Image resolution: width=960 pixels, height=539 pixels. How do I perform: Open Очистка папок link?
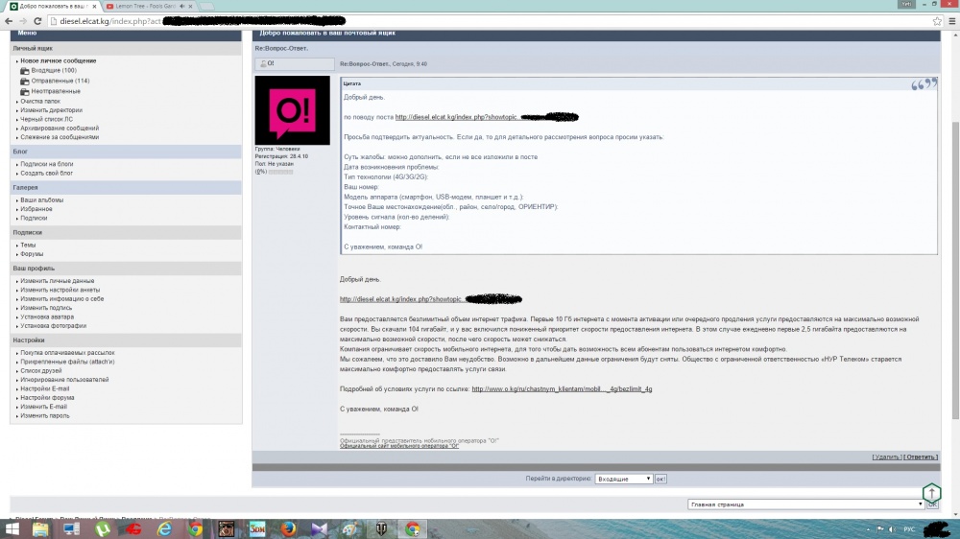[40, 102]
